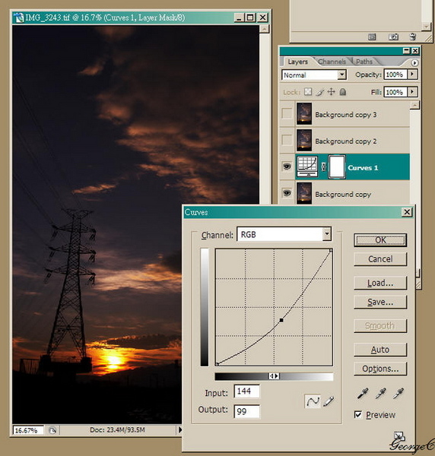Click the Auto button
Image resolution: width=435 pixels, height=456 pixels.
click(x=380, y=350)
